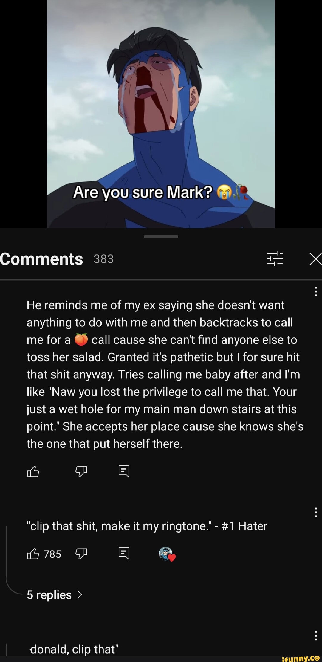Like the ringtone comment with 785 likes

coord(33,554)
